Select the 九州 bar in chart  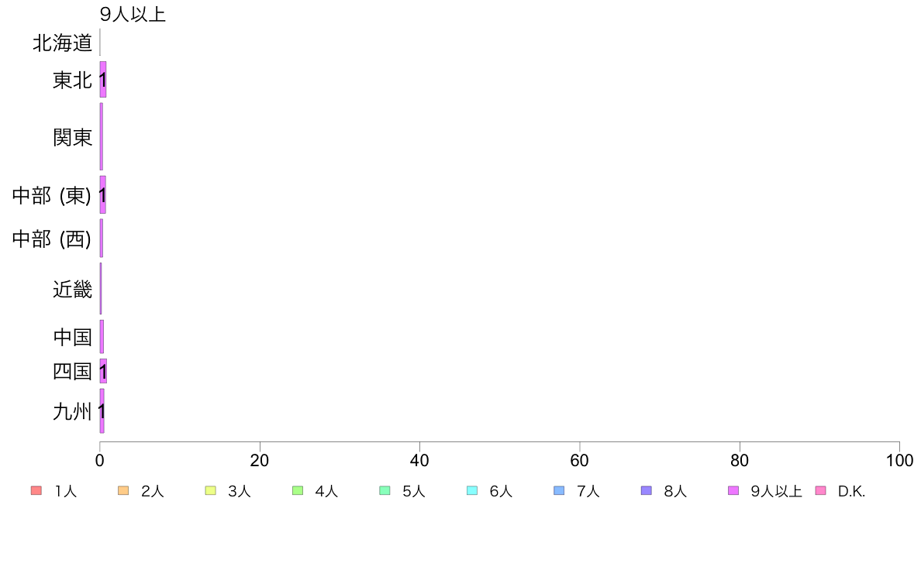coord(102,411)
